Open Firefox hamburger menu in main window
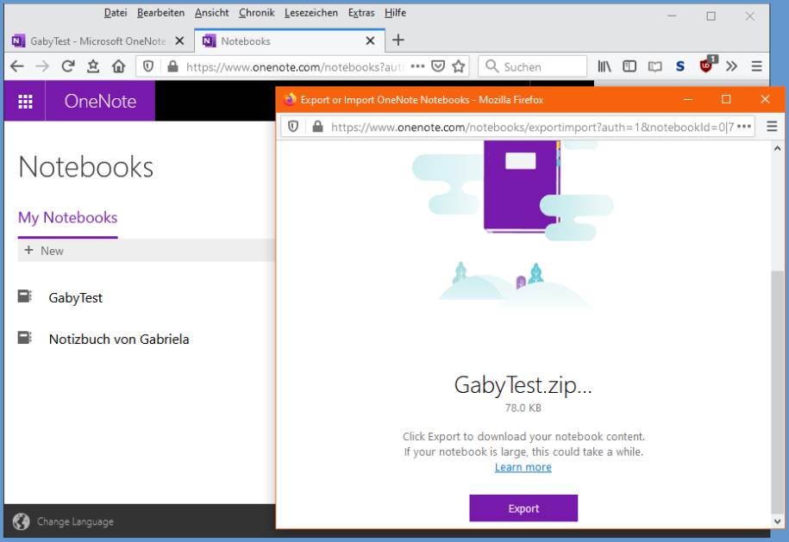789x542 pixels. pyautogui.click(x=756, y=66)
